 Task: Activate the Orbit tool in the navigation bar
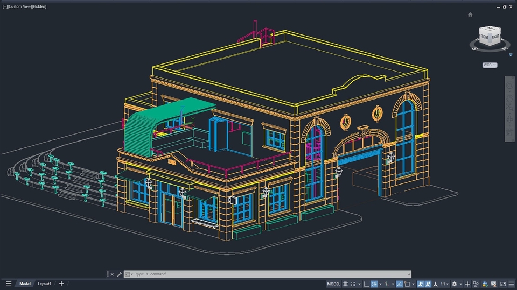coord(509,119)
